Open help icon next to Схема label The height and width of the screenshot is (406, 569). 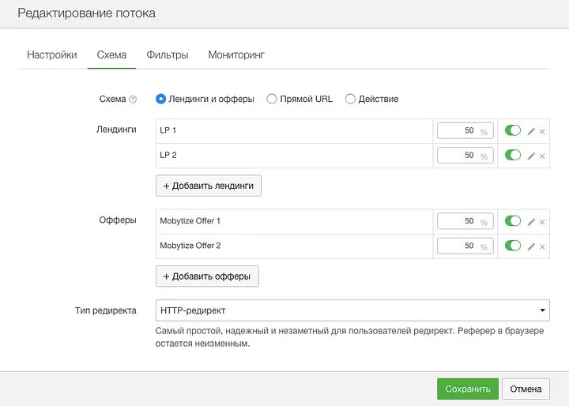pyautogui.click(x=134, y=99)
